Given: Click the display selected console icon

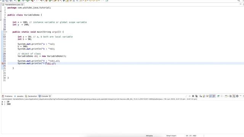Looking at the screenshot, I should 222,96.
